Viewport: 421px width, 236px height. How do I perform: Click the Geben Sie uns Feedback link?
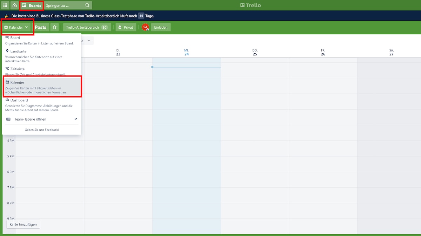(x=41, y=129)
